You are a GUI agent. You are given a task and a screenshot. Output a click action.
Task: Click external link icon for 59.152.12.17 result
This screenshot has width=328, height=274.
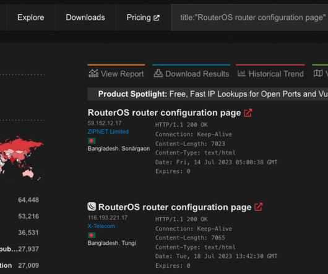click(248, 113)
